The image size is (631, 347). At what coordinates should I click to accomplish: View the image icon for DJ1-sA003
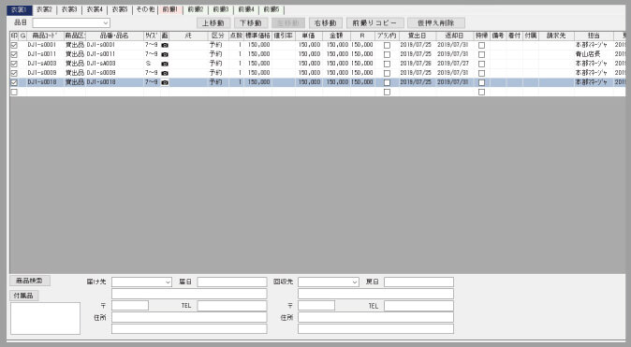165,64
